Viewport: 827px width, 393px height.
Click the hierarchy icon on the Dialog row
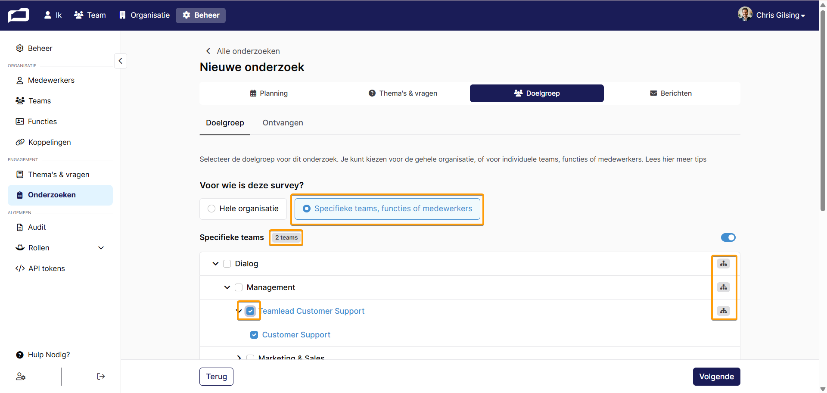[x=724, y=263]
